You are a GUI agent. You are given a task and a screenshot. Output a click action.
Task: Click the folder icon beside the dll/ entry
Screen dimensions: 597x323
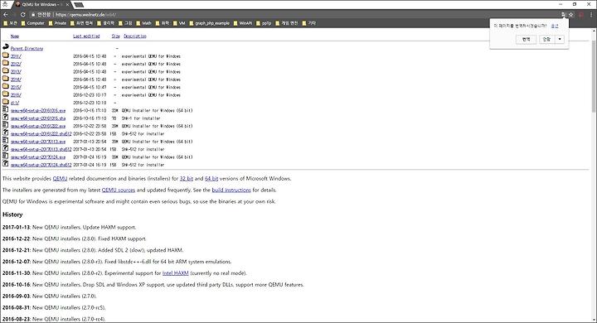pos(6,102)
